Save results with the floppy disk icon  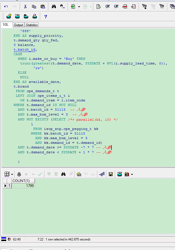click(111, 174)
